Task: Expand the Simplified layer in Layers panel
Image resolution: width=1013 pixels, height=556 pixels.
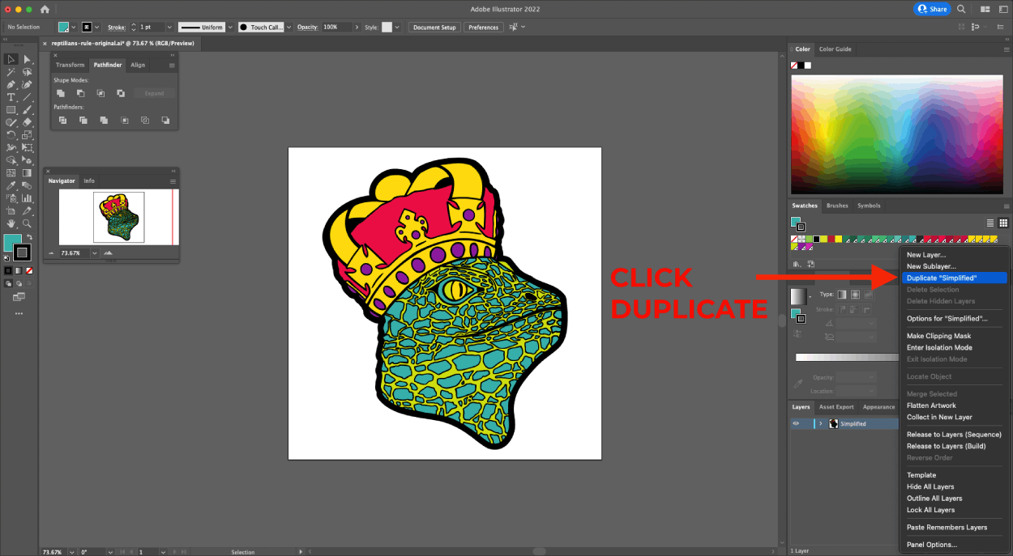Action: [820, 422]
